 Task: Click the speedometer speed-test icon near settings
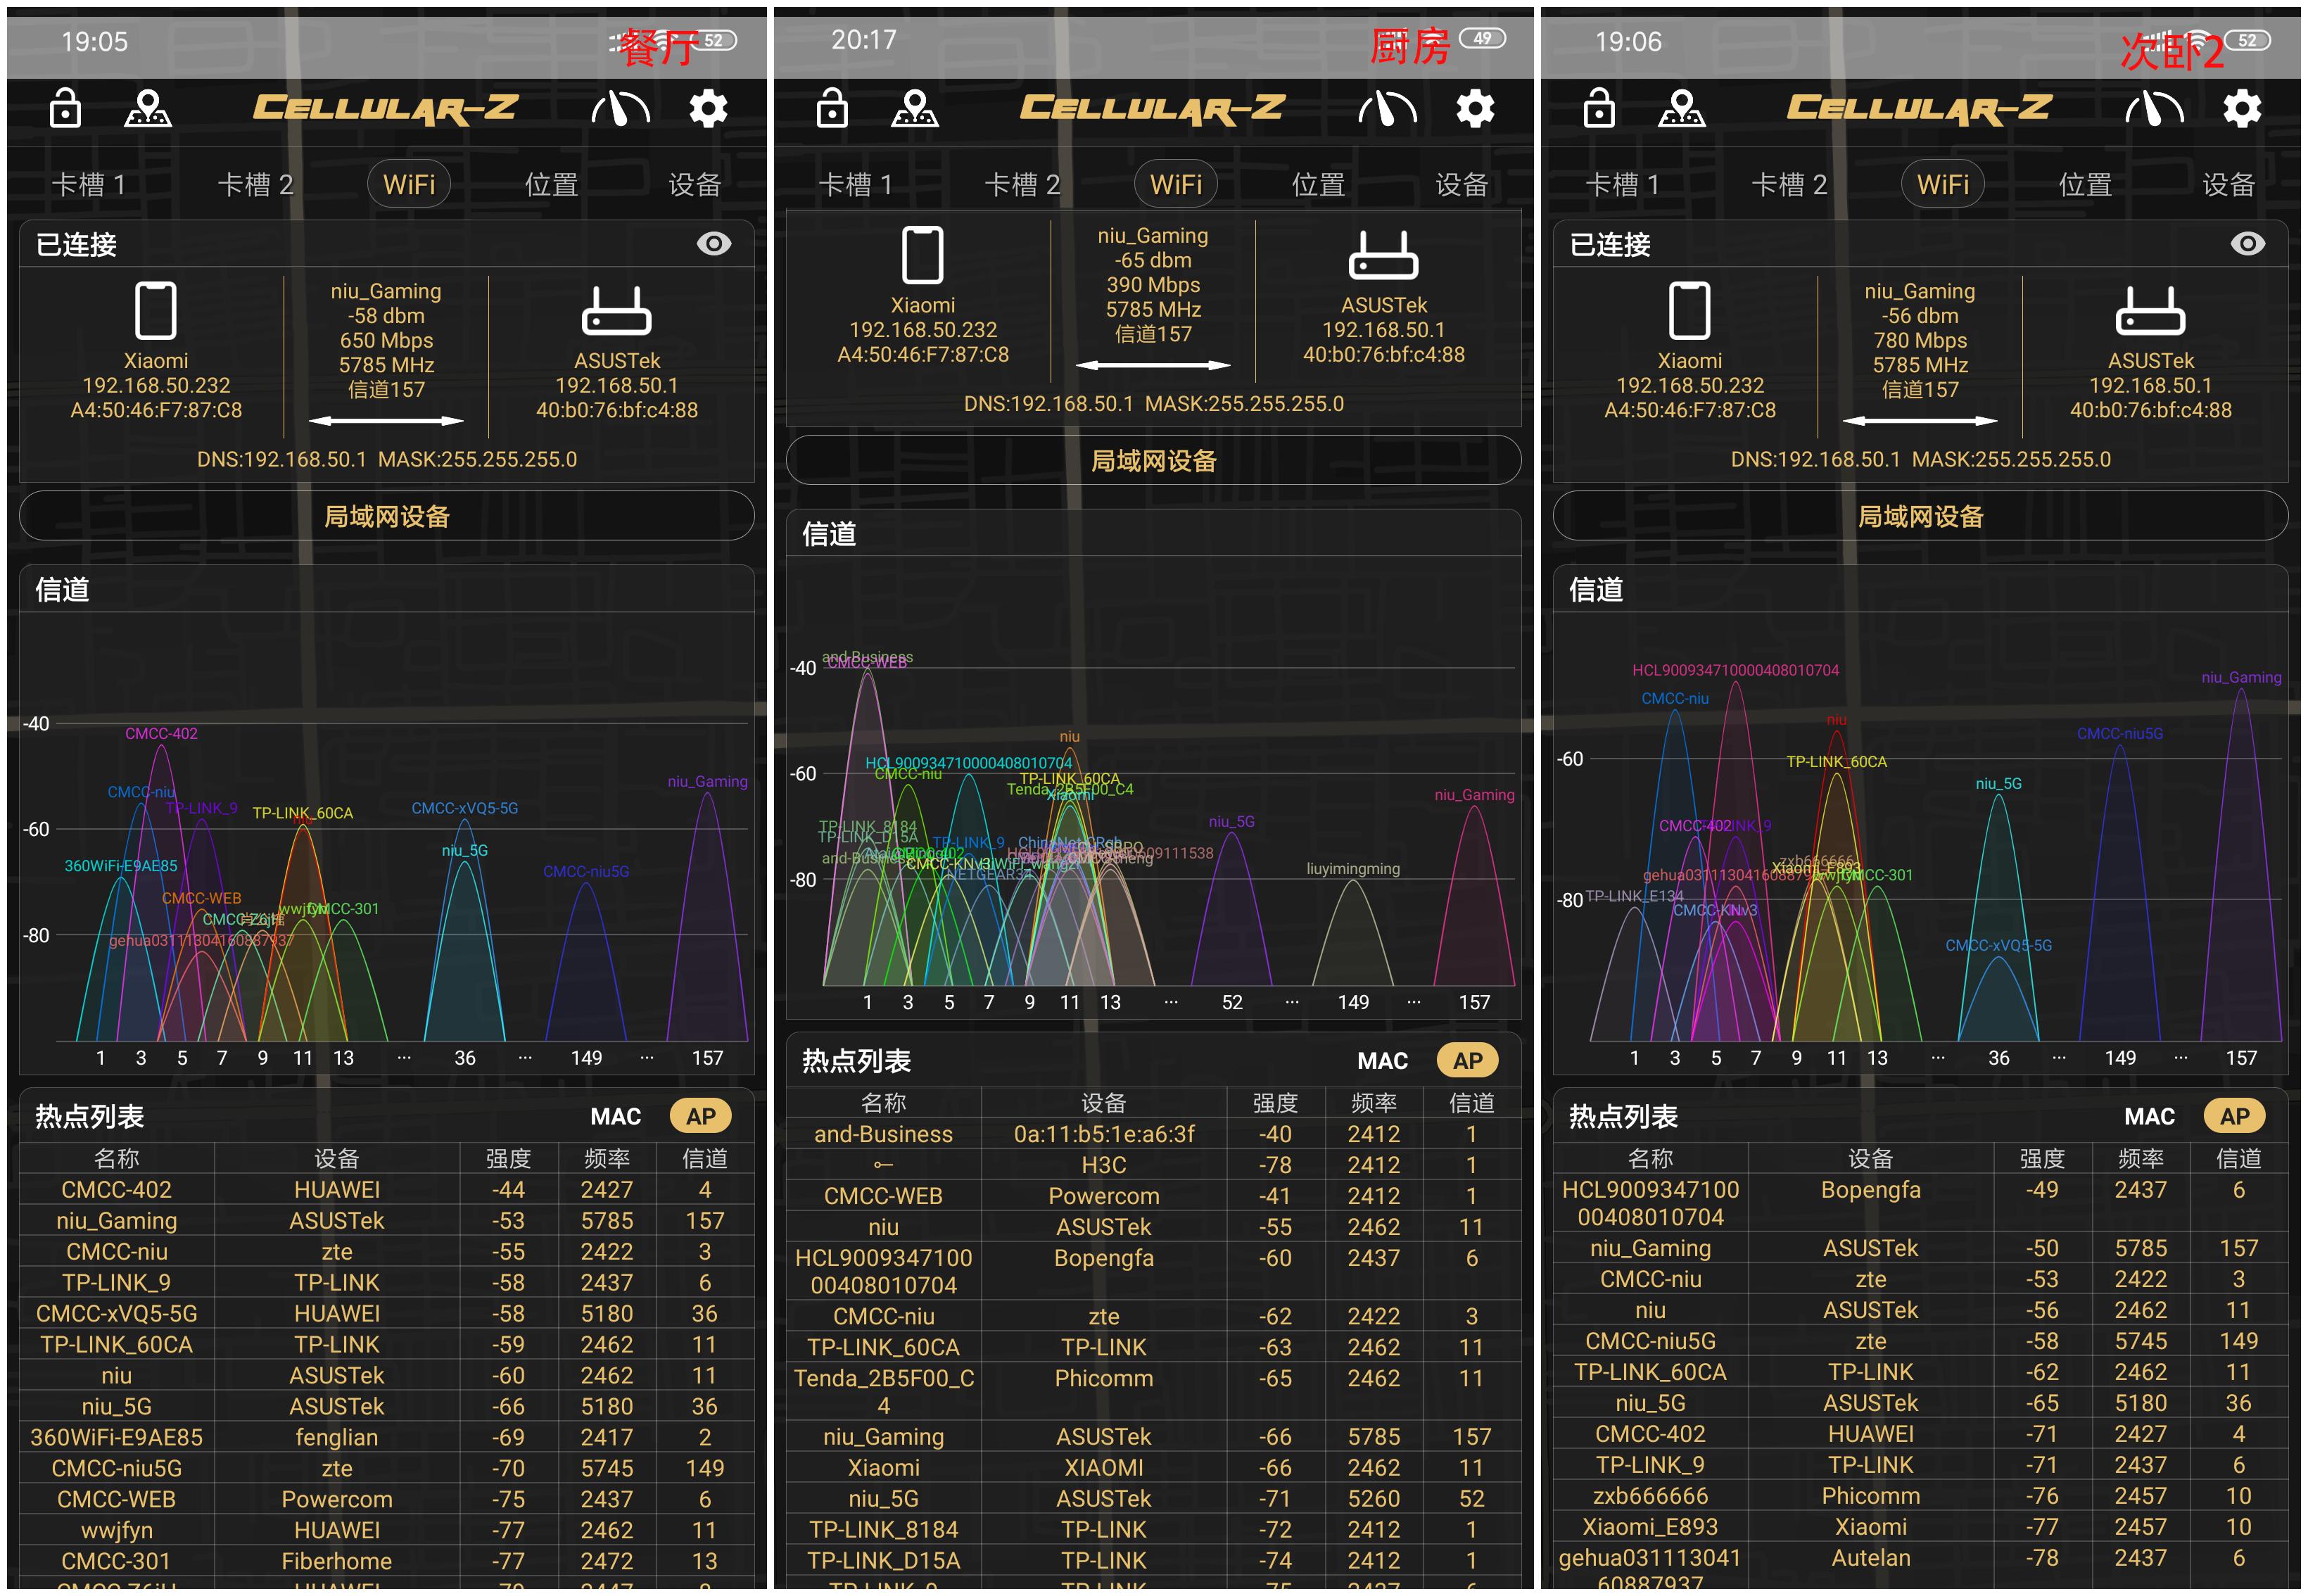point(619,108)
